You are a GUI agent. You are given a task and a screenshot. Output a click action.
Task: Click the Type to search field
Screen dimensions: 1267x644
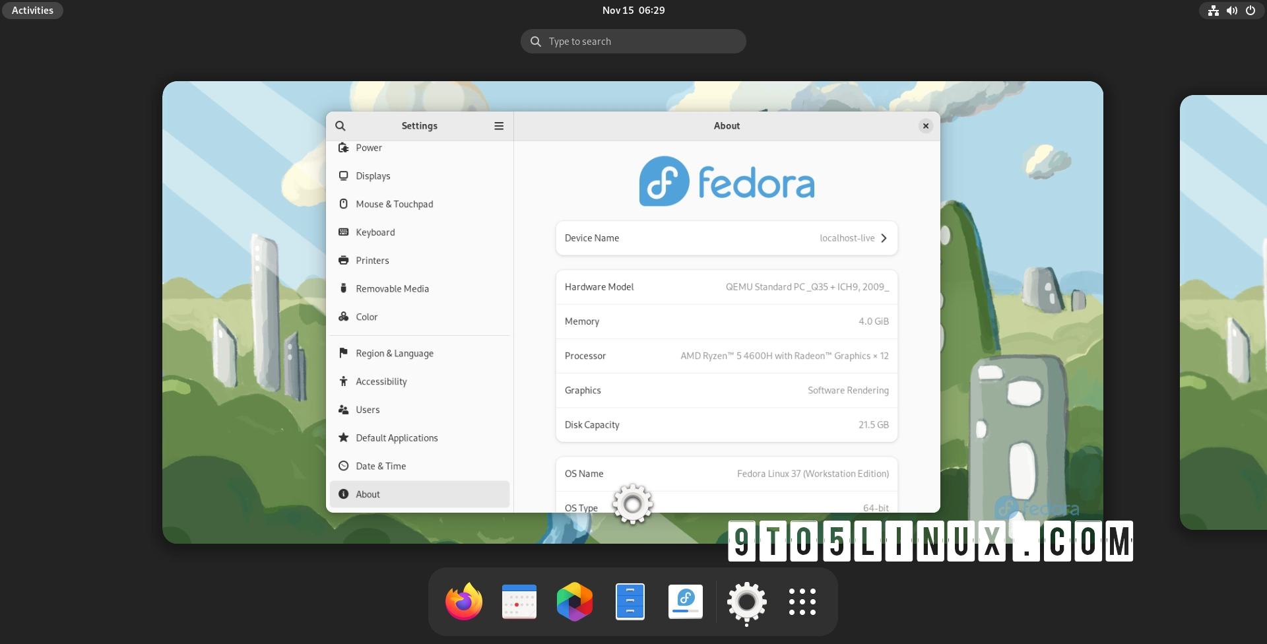click(633, 41)
